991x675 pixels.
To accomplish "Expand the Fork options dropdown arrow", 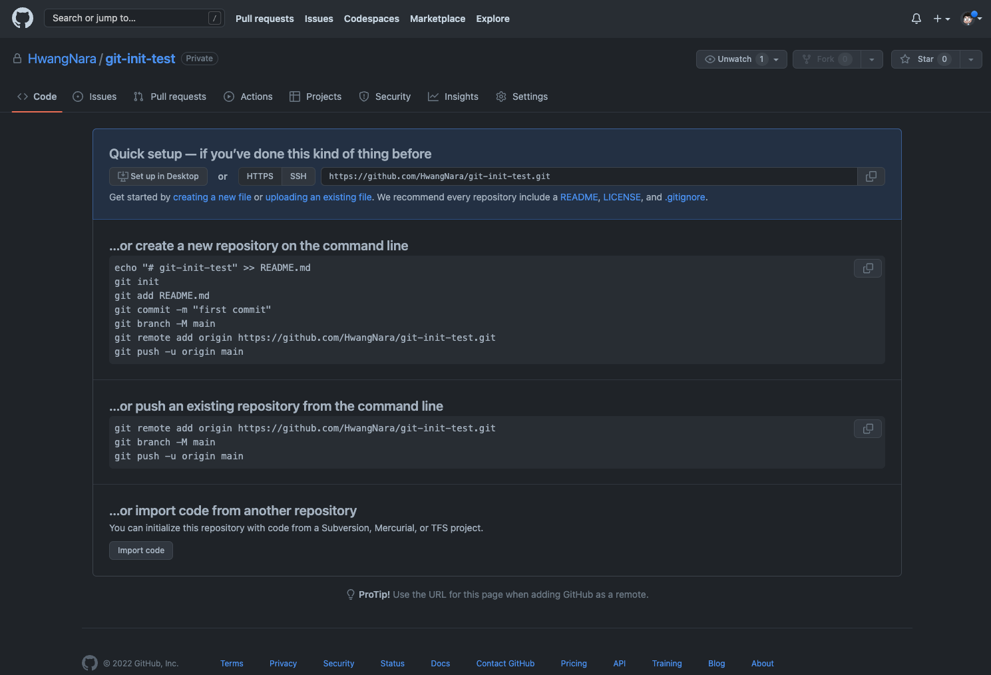I will [872, 59].
